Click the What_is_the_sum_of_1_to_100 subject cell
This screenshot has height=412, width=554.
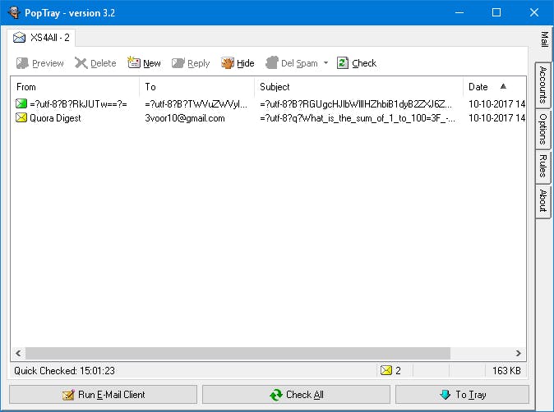[358, 118]
